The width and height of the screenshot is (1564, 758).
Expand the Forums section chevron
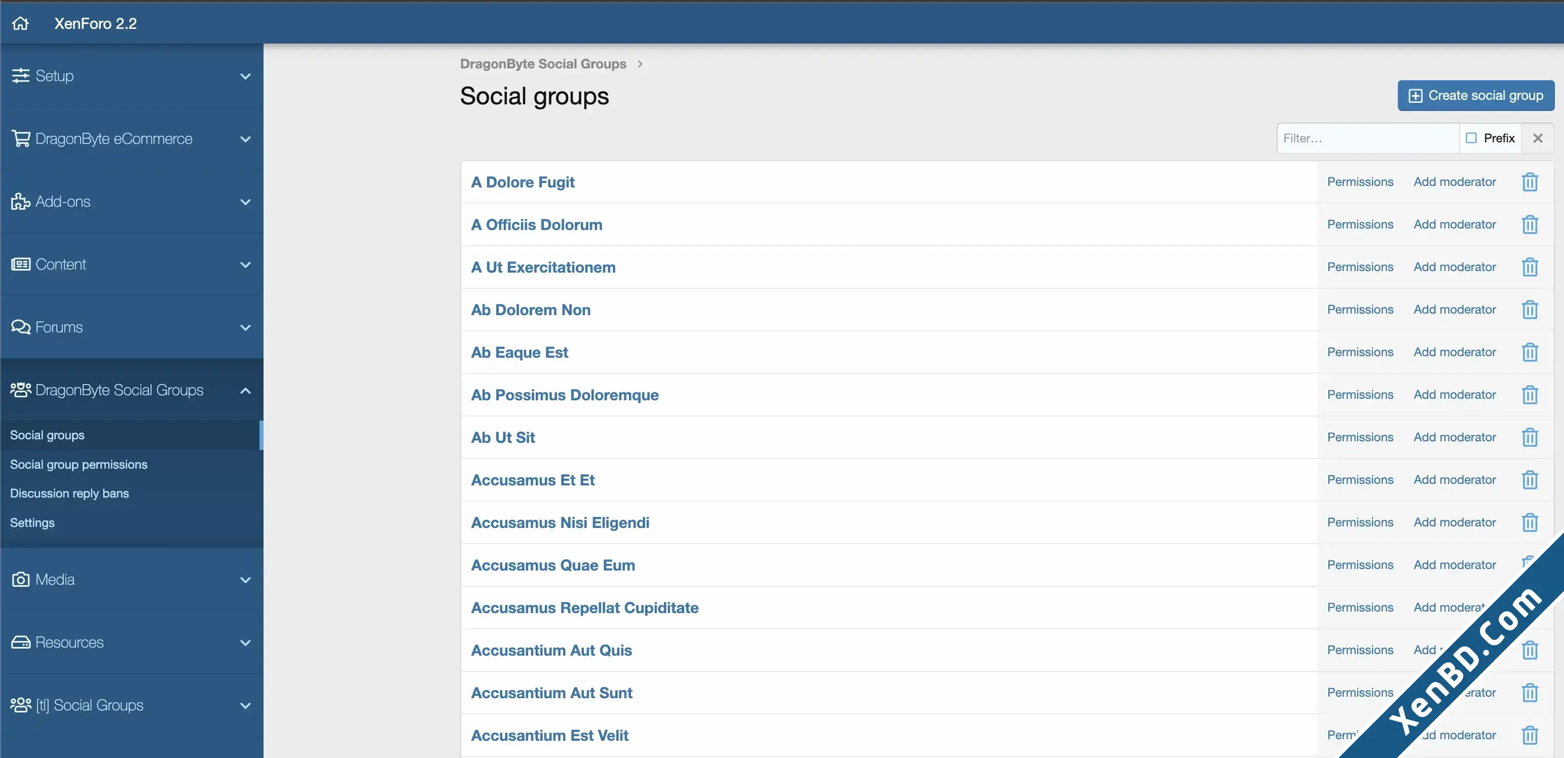(x=245, y=328)
